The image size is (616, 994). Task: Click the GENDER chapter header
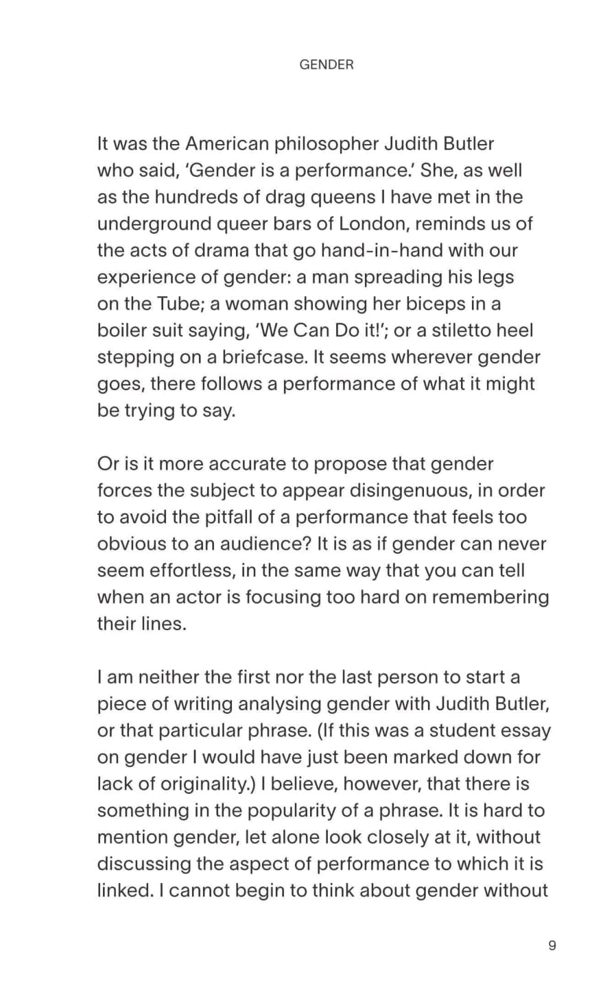click(327, 65)
